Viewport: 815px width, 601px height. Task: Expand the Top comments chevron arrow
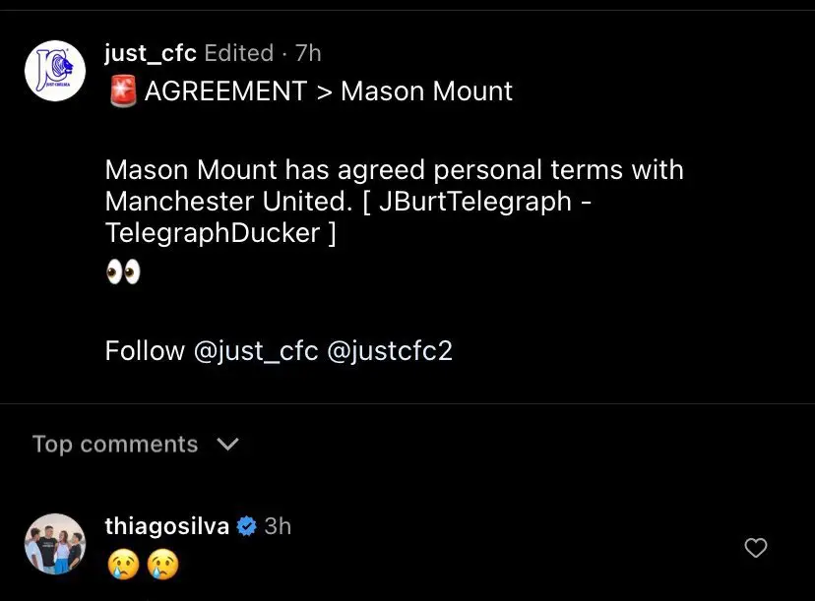pyautogui.click(x=227, y=445)
